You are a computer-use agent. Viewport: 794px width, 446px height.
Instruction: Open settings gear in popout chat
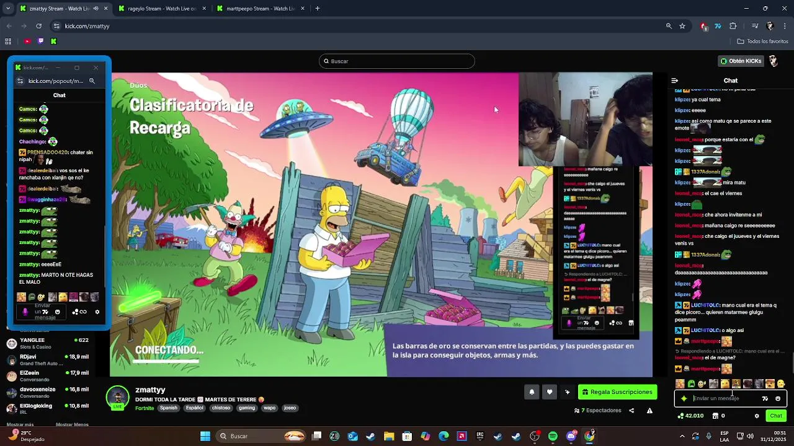[x=97, y=312]
